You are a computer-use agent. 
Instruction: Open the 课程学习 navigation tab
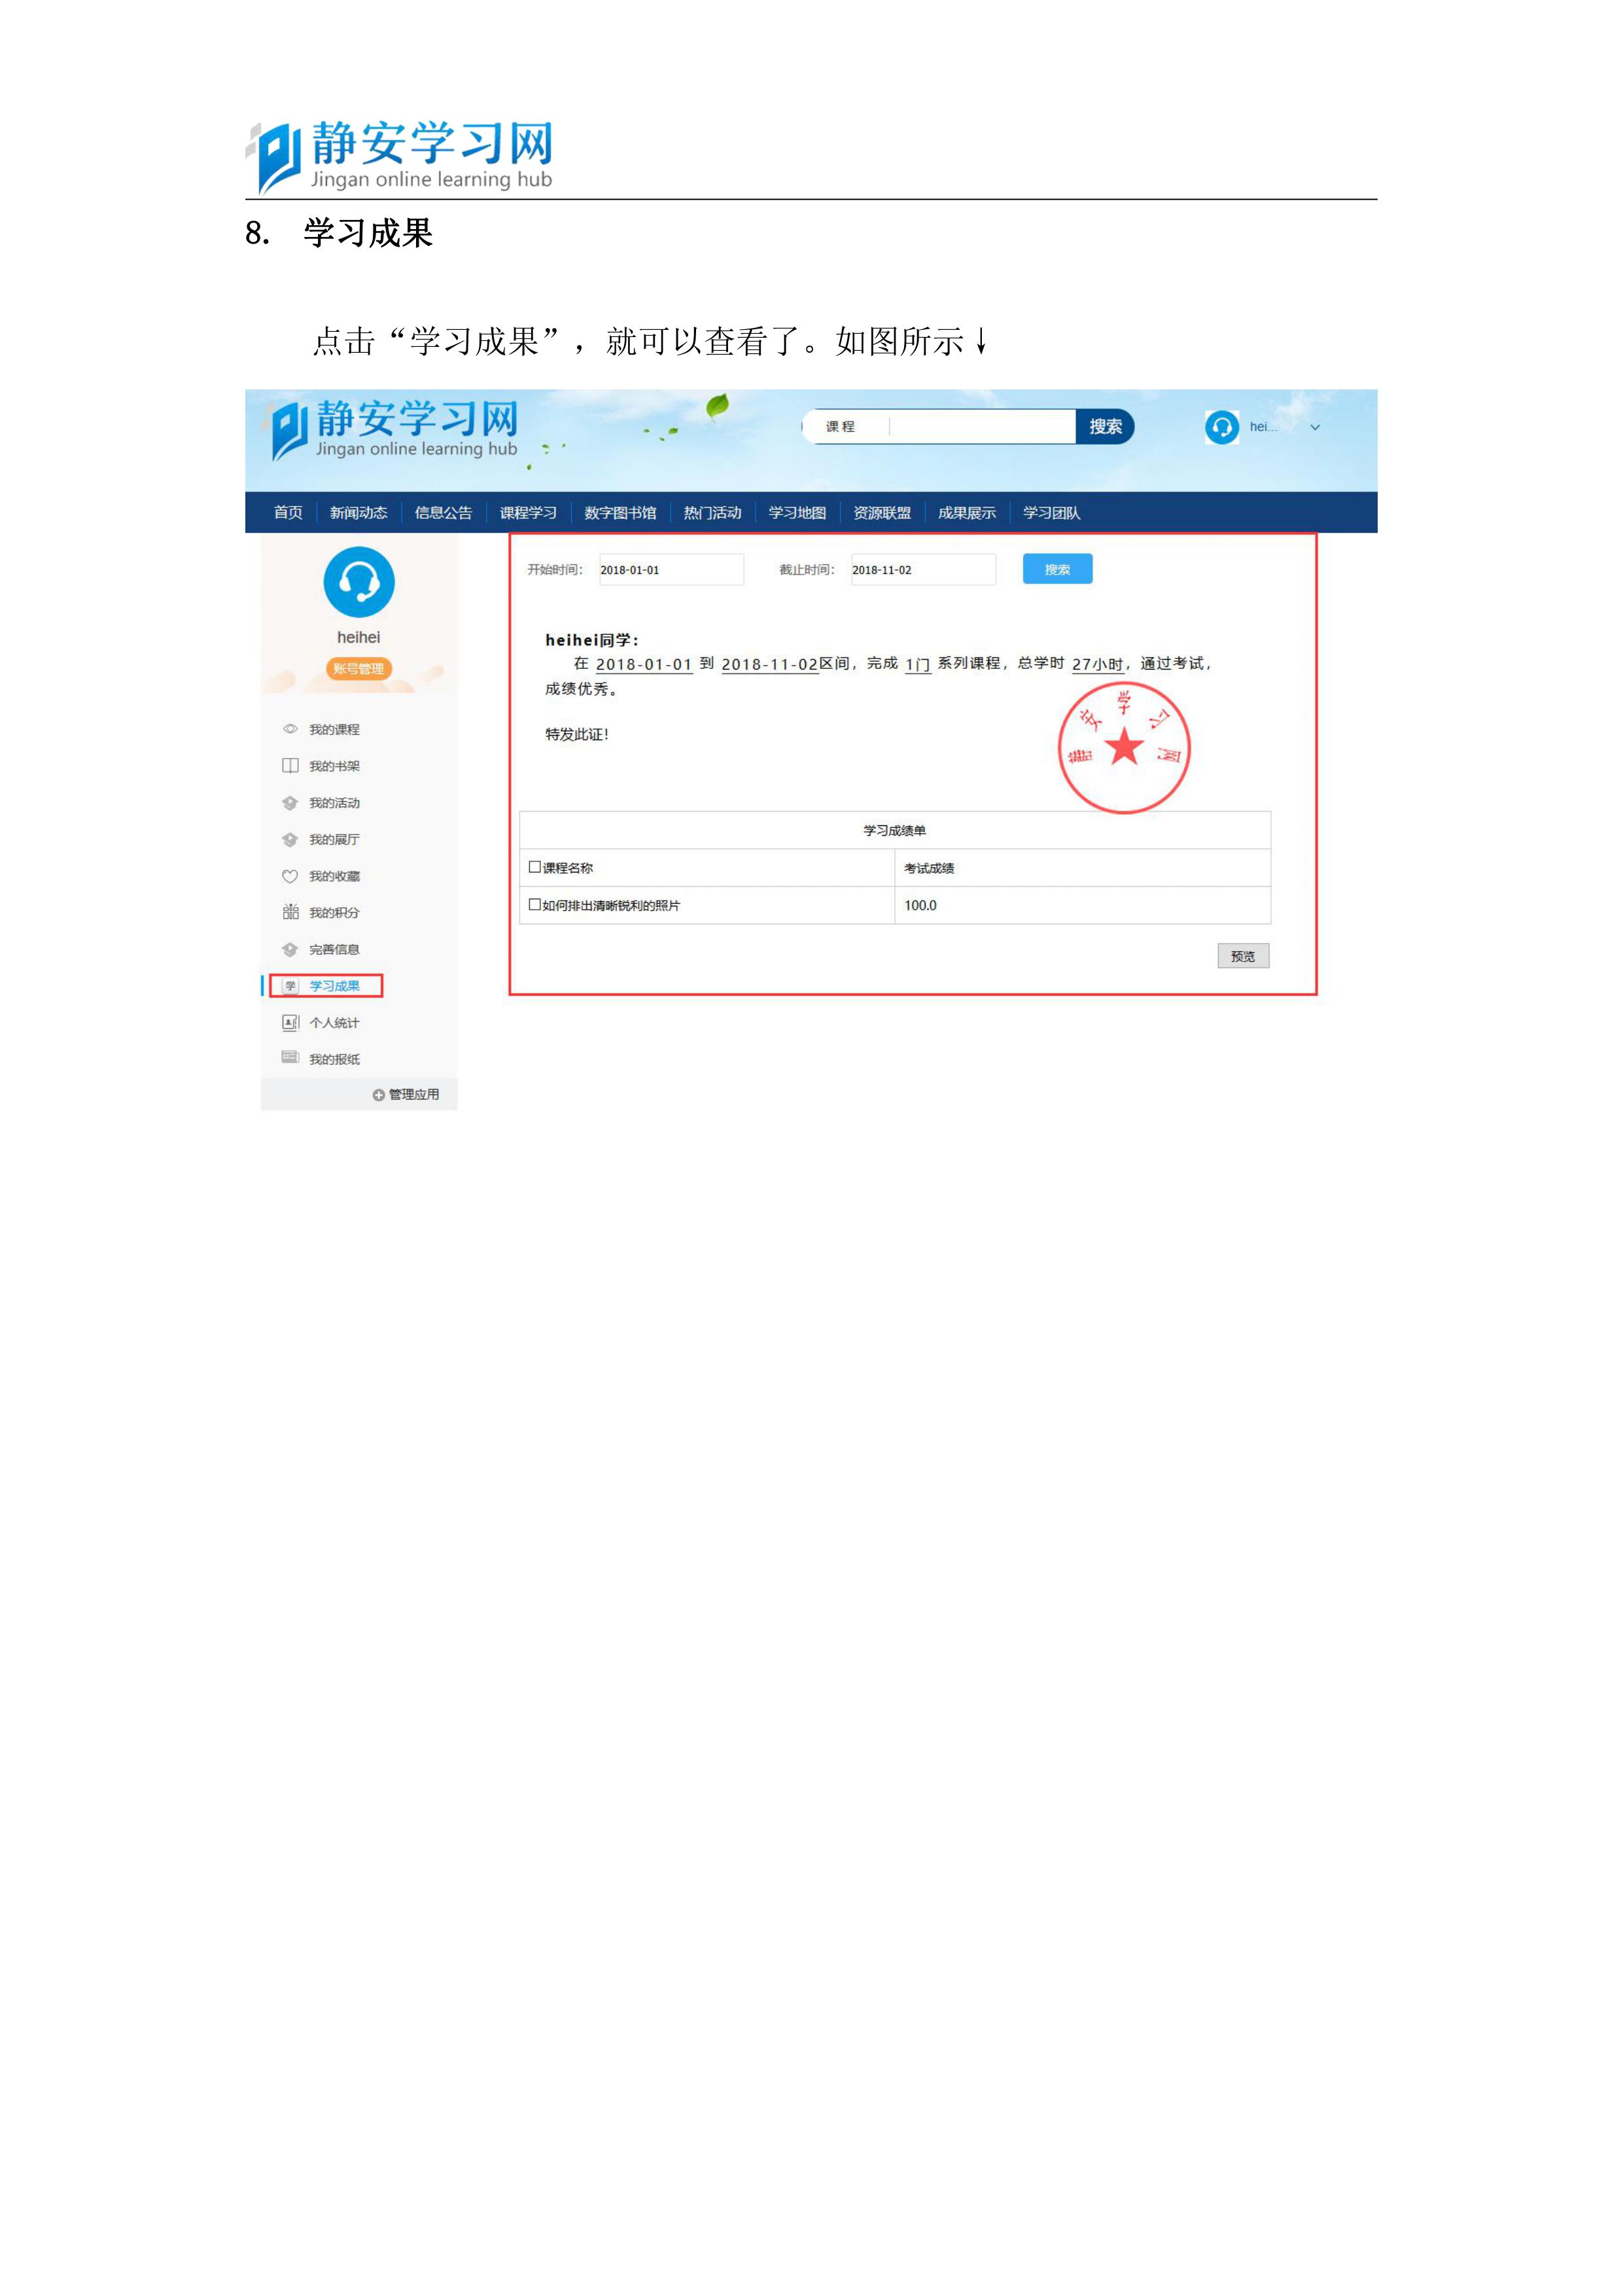click(529, 513)
